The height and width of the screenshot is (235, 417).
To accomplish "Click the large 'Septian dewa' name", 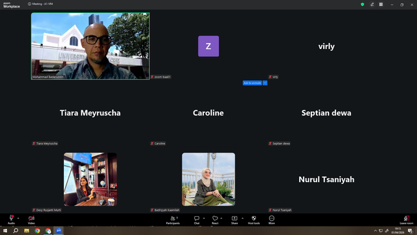I will pyautogui.click(x=326, y=113).
